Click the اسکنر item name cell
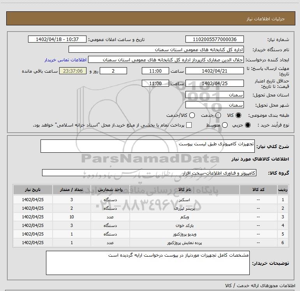The height and width of the screenshot is (291, 300). click(185, 200)
